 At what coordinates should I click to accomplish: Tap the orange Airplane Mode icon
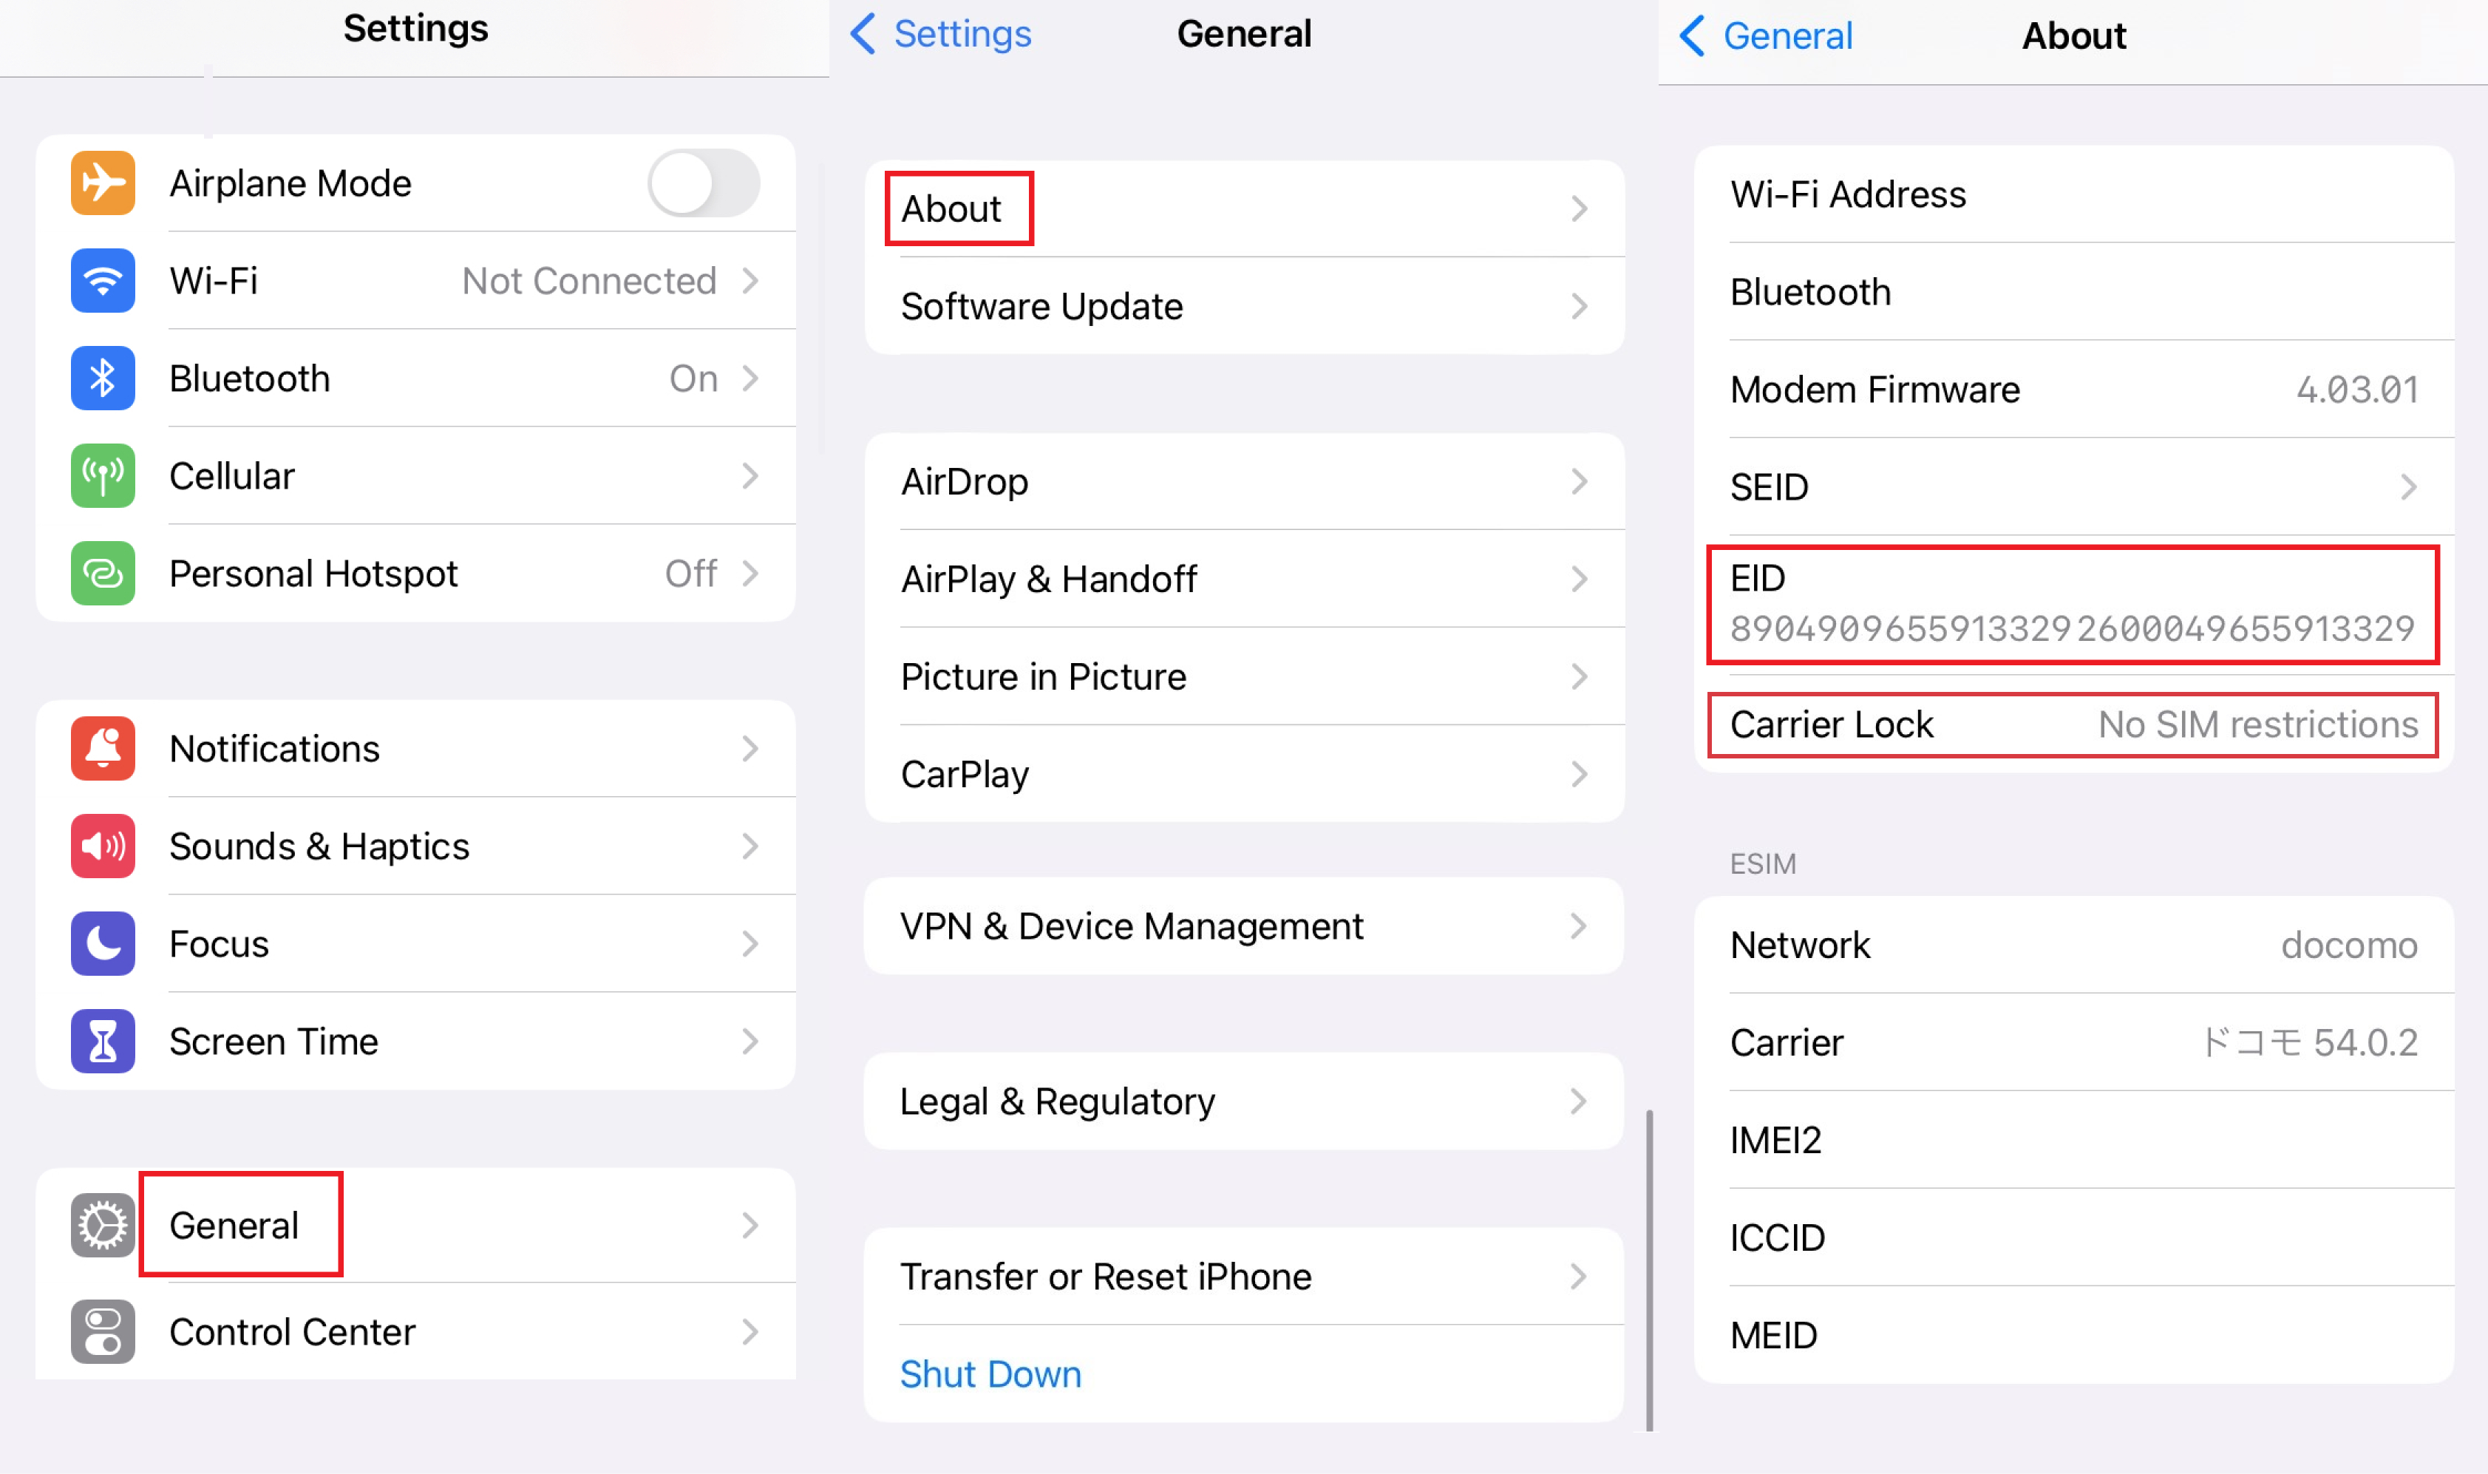click(x=102, y=184)
